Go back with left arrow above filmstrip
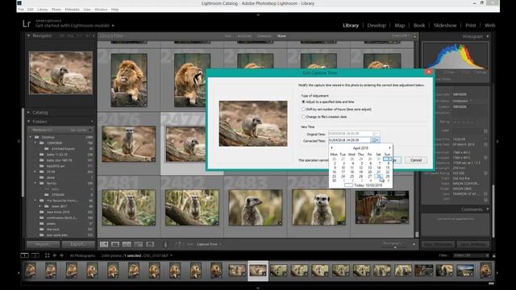Viewport: 516px width, 290px height. tap(55, 255)
